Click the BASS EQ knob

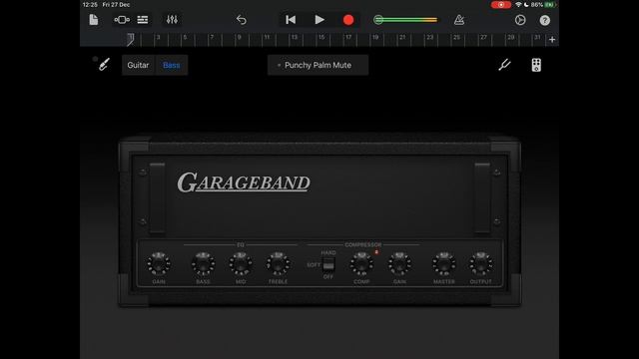[203, 263]
